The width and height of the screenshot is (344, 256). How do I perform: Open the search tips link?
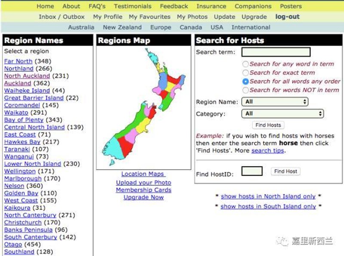coord(267,151)
